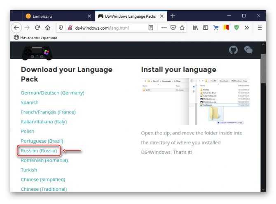Switch to the Lumpics.ru tab
The width and height of the screenshot is (276, 204).
[x=59, y=16]
